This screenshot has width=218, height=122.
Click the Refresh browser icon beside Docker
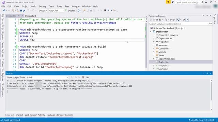pos(79,11)
